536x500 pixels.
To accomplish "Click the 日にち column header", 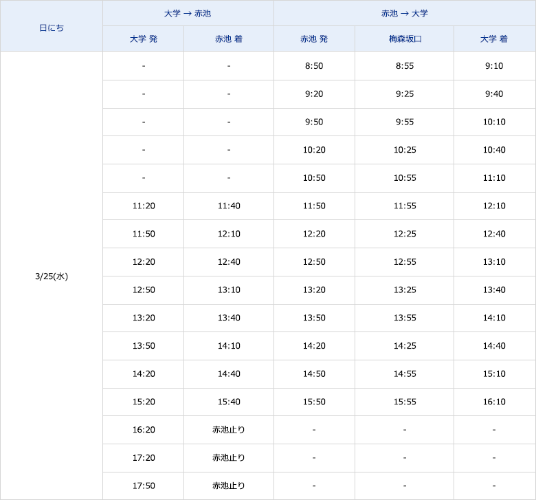I will [x=52, y=28].
